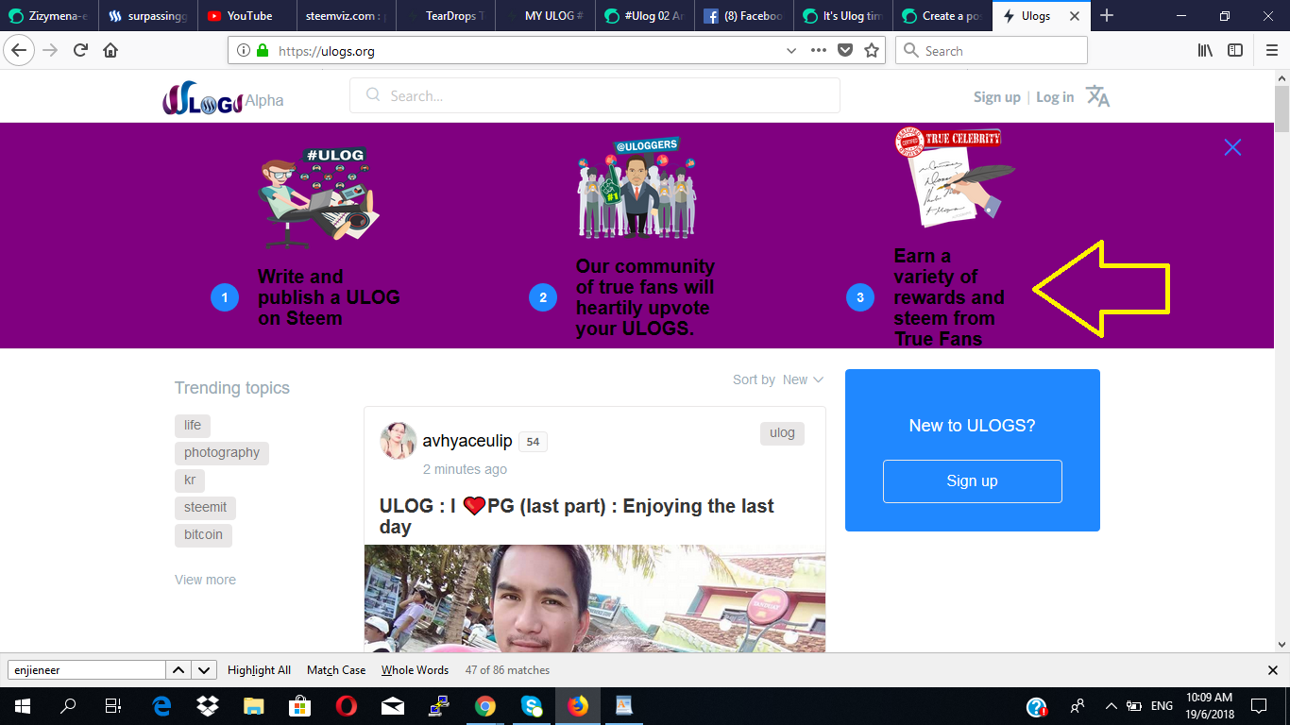Toggle Highlight All in find bar

259,670
